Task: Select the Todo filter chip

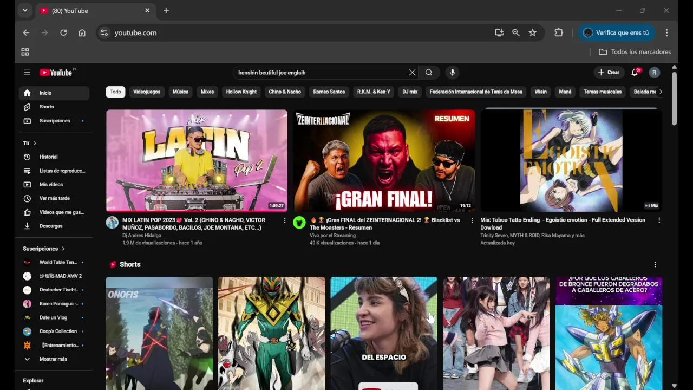Action: pyautogui.click(x=115, y=92)
